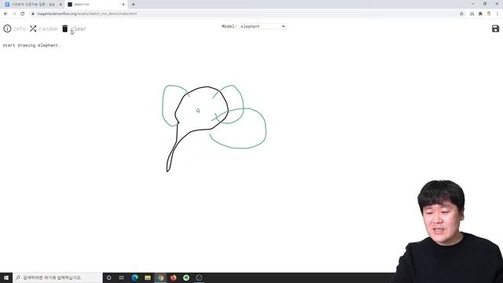Click the 'random' text label
Image resolution: width=503 pixels, height=283 pixels.
tap(48, 29)
